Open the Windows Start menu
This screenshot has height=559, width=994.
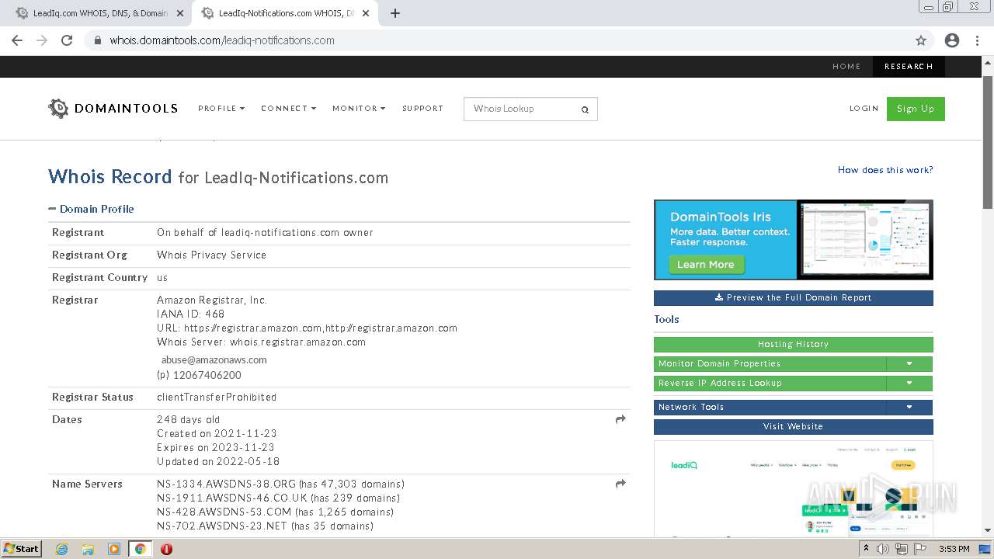(21, 549)
